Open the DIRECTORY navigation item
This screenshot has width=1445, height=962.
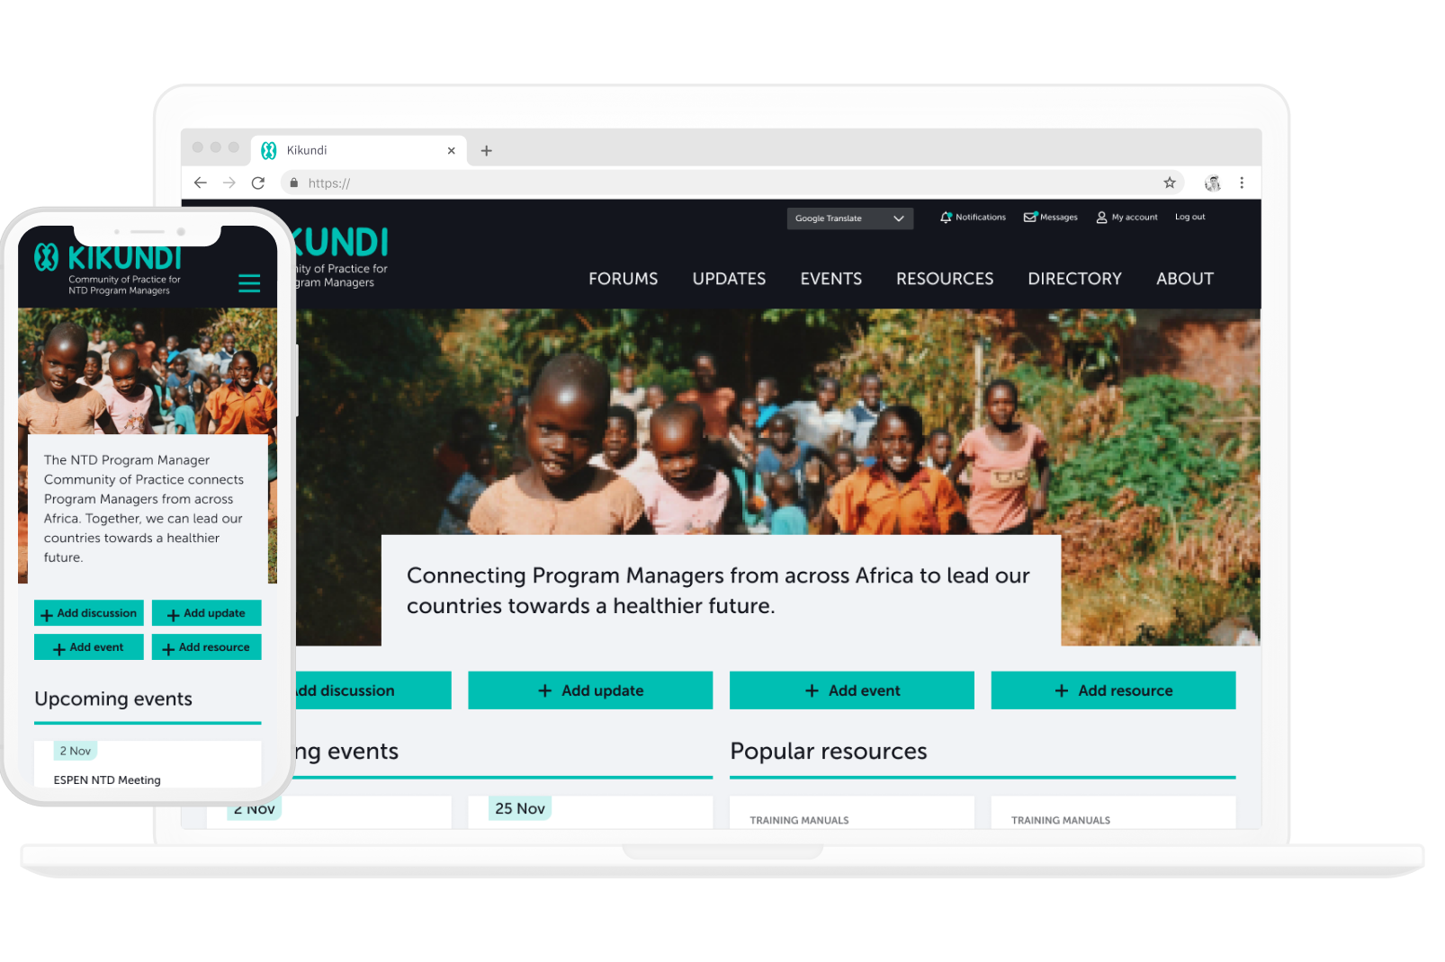pyautogui.click(x=1074, y=279)
